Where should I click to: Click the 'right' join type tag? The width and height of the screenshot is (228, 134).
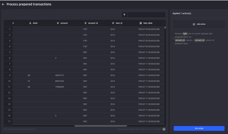(x=185, y=34)
